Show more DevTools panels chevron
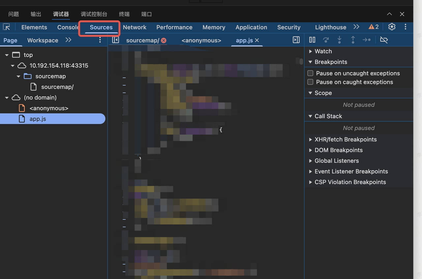Image resolution: width=422 pixels, height=279 pixels. click(356, 27)
